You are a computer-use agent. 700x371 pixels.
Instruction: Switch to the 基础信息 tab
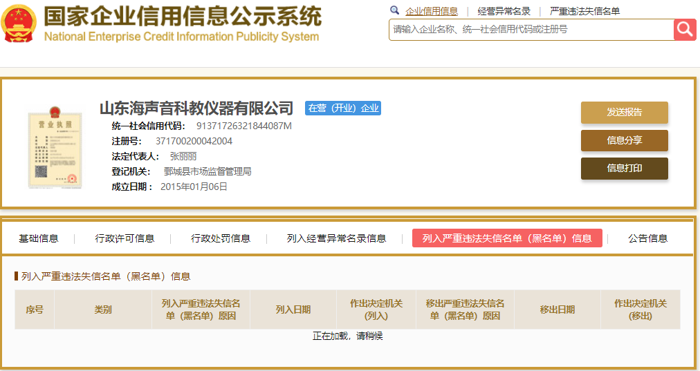click(x=39, y=238)
